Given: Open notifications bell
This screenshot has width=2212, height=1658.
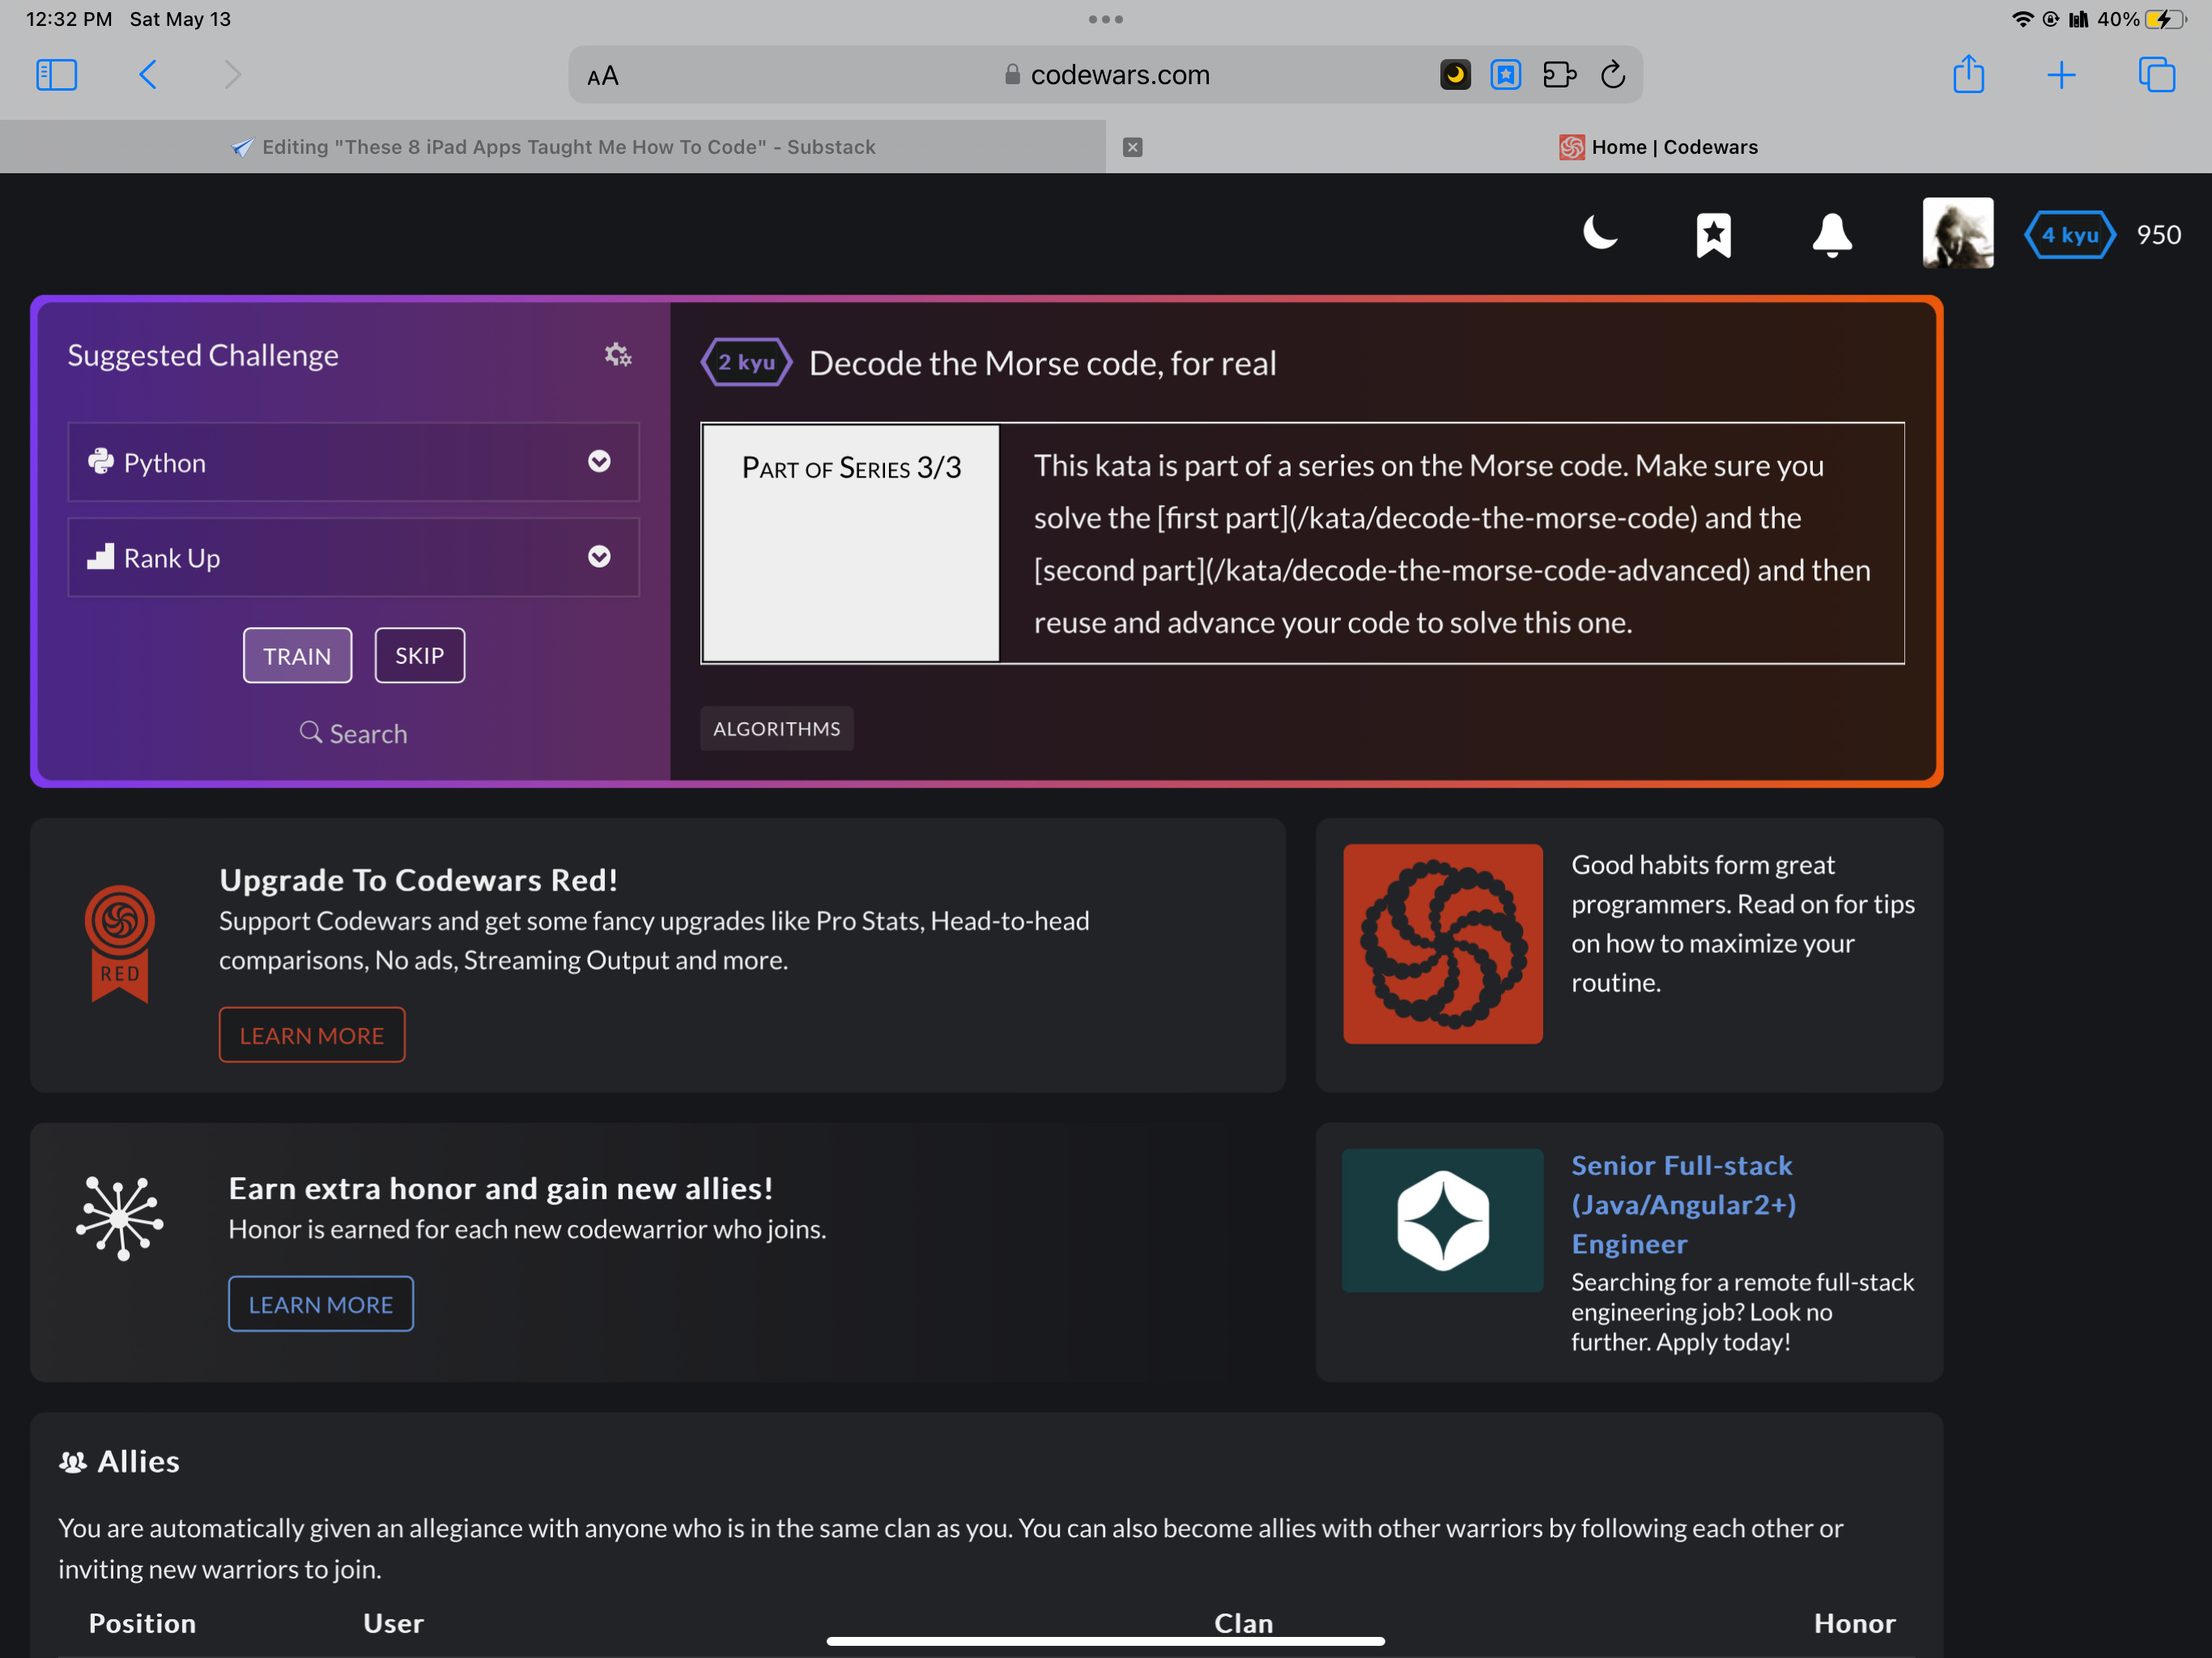Looking at the screenshot, I should point(1831,235).
